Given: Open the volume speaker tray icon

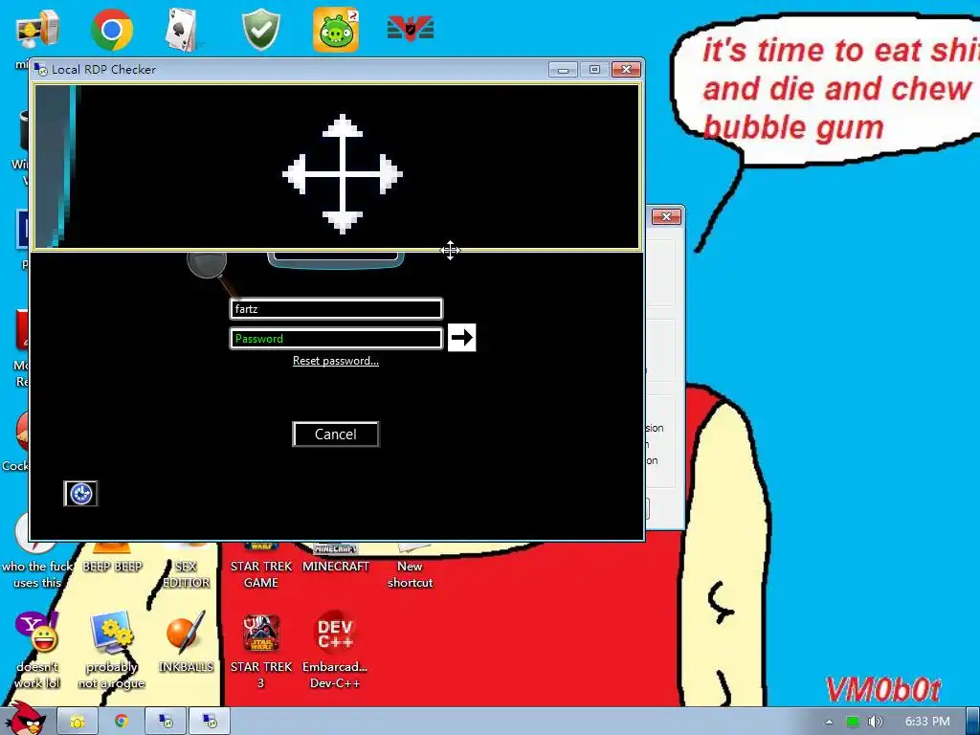Looking at the screenshot, I should click(x=875, y=722).
